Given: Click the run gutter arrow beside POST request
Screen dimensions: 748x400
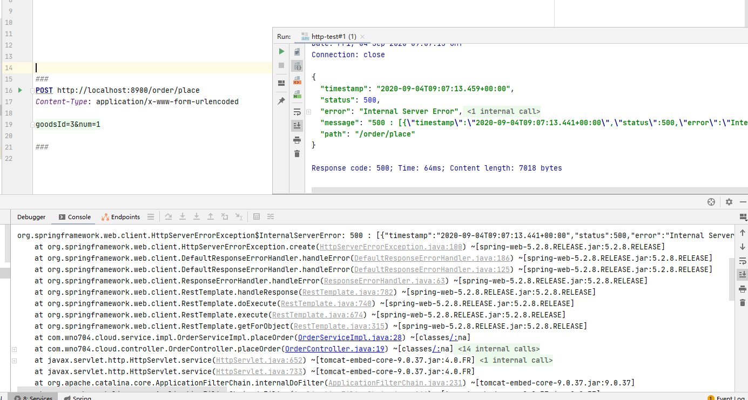Looking at the screenshot, I should (x=20, y=90).
